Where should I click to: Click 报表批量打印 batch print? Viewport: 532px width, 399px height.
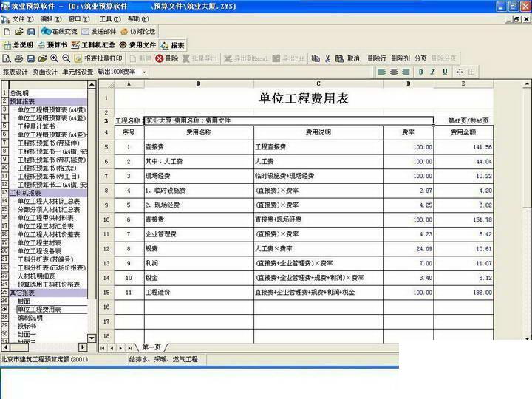(98, 58)
